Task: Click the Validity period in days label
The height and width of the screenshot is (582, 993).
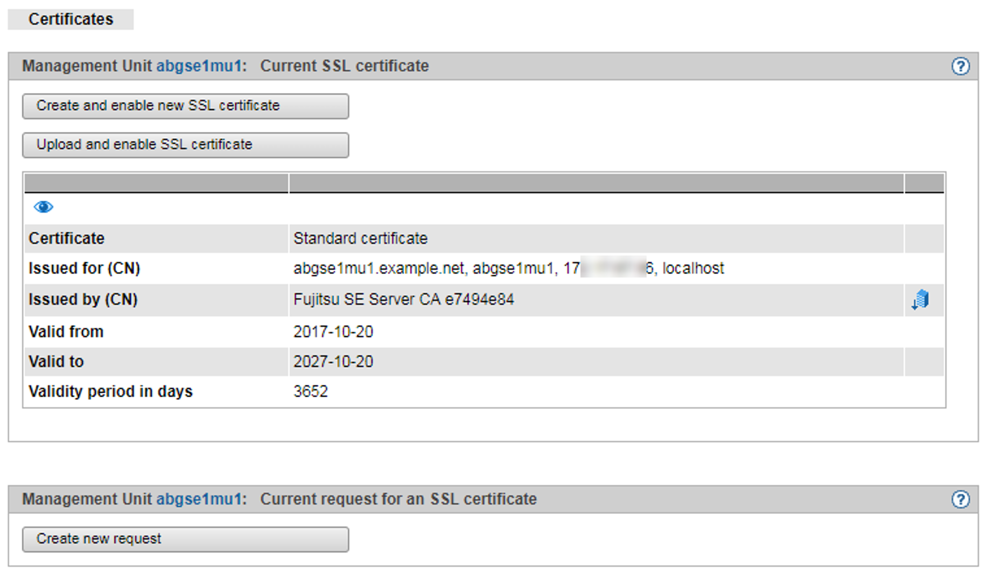Action: click(110, 391)
